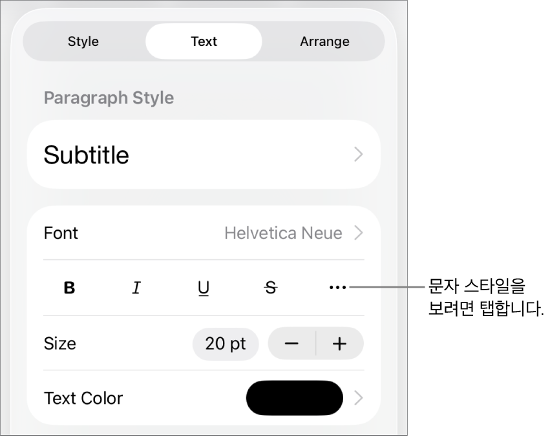Click the Font row label
Image resolution: width=550 pixels, height=437 pixels.
click(61, 233)
